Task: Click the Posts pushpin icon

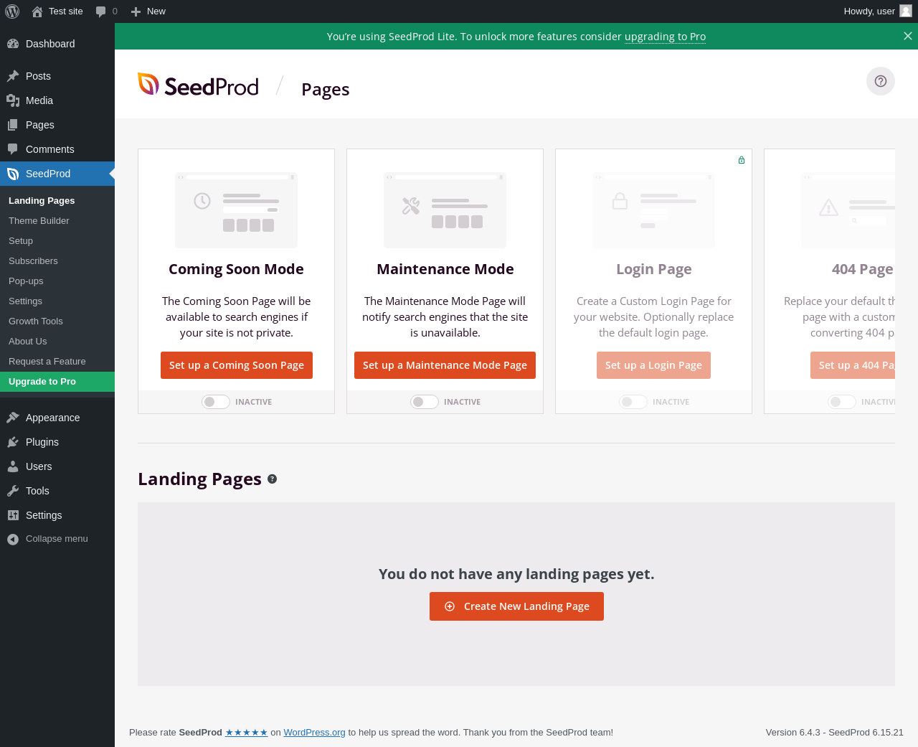Action: [13, 76]
